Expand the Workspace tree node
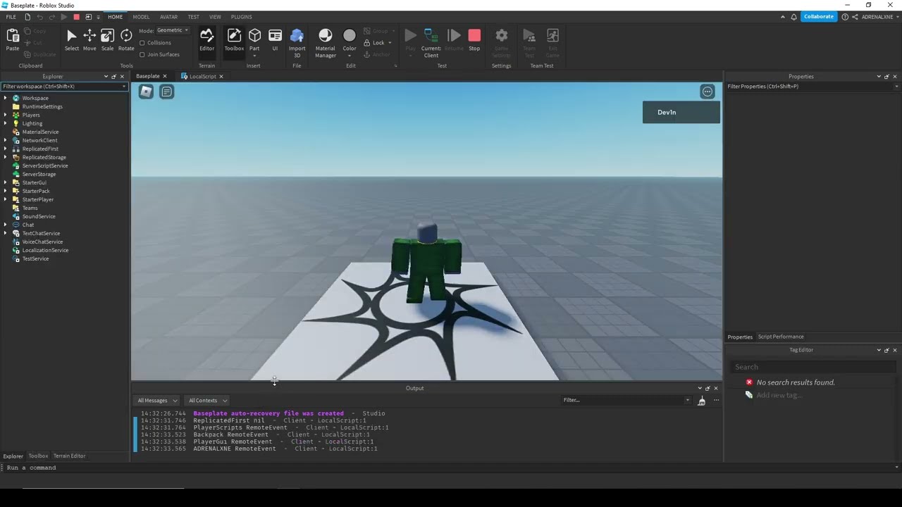The height and width of the screenshot is (507, 902). [x=6, y=98]
